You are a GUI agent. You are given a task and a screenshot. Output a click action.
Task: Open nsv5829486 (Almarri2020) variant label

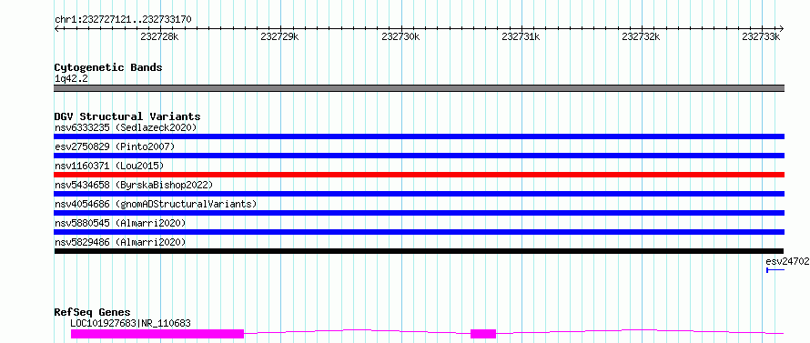tap(120, 242)
